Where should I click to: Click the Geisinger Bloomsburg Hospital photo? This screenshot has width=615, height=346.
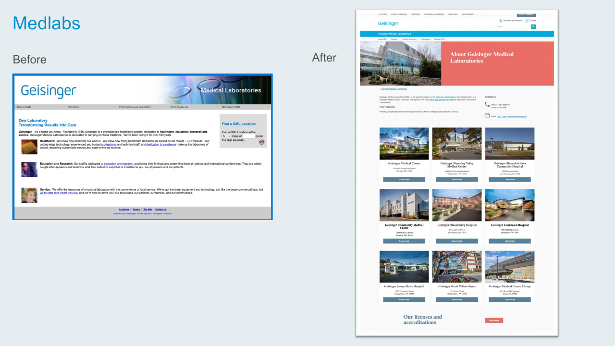click(457, 205)
